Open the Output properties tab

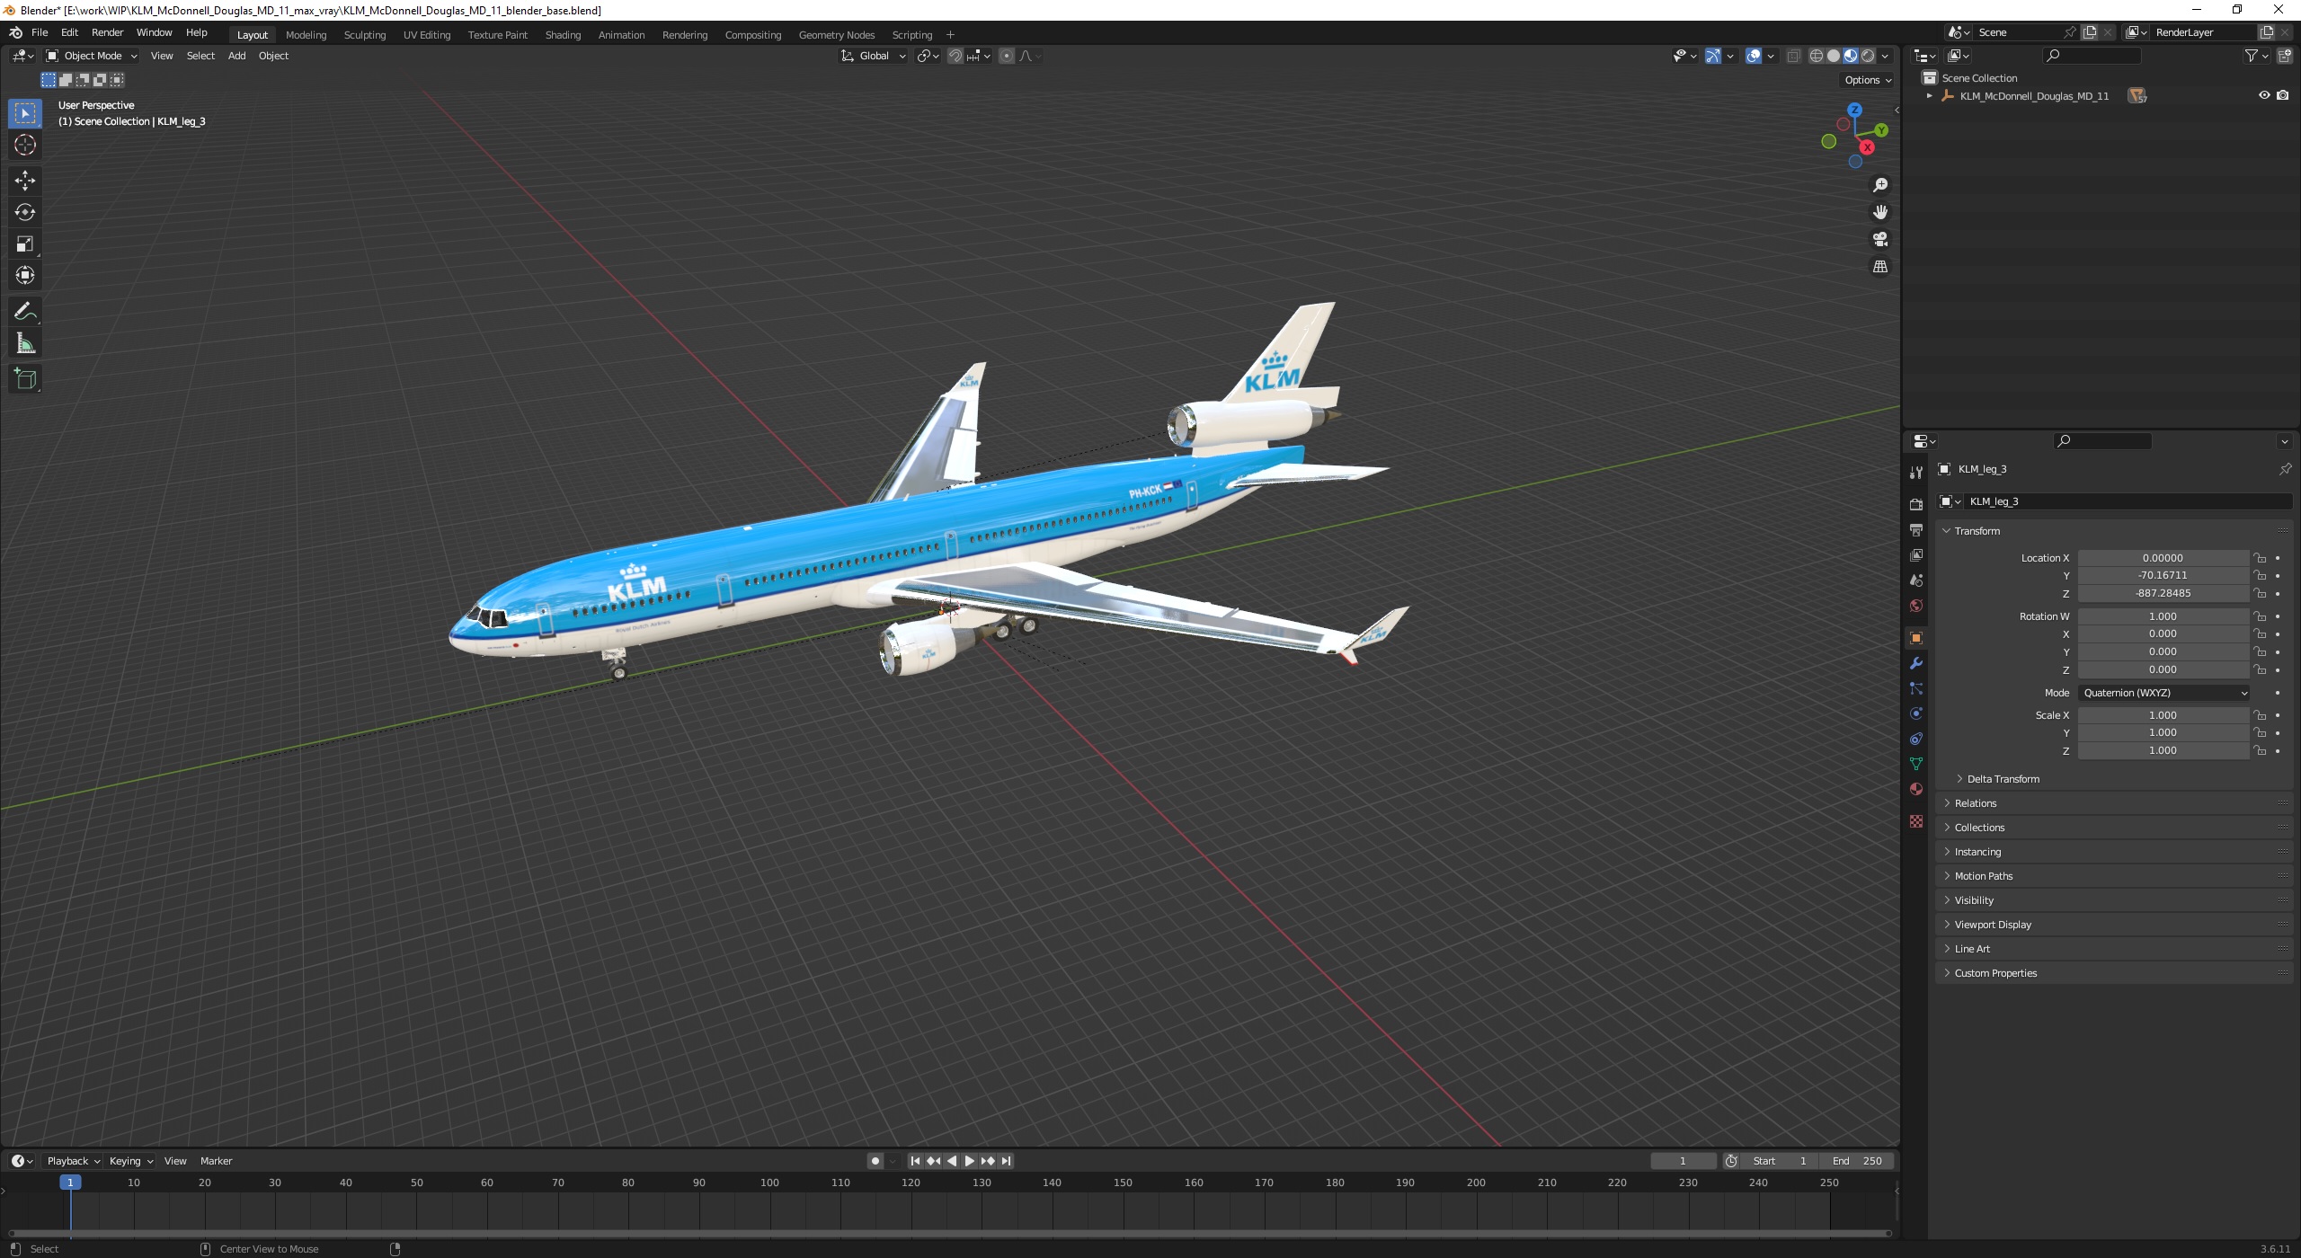(x=1916, y=530)
